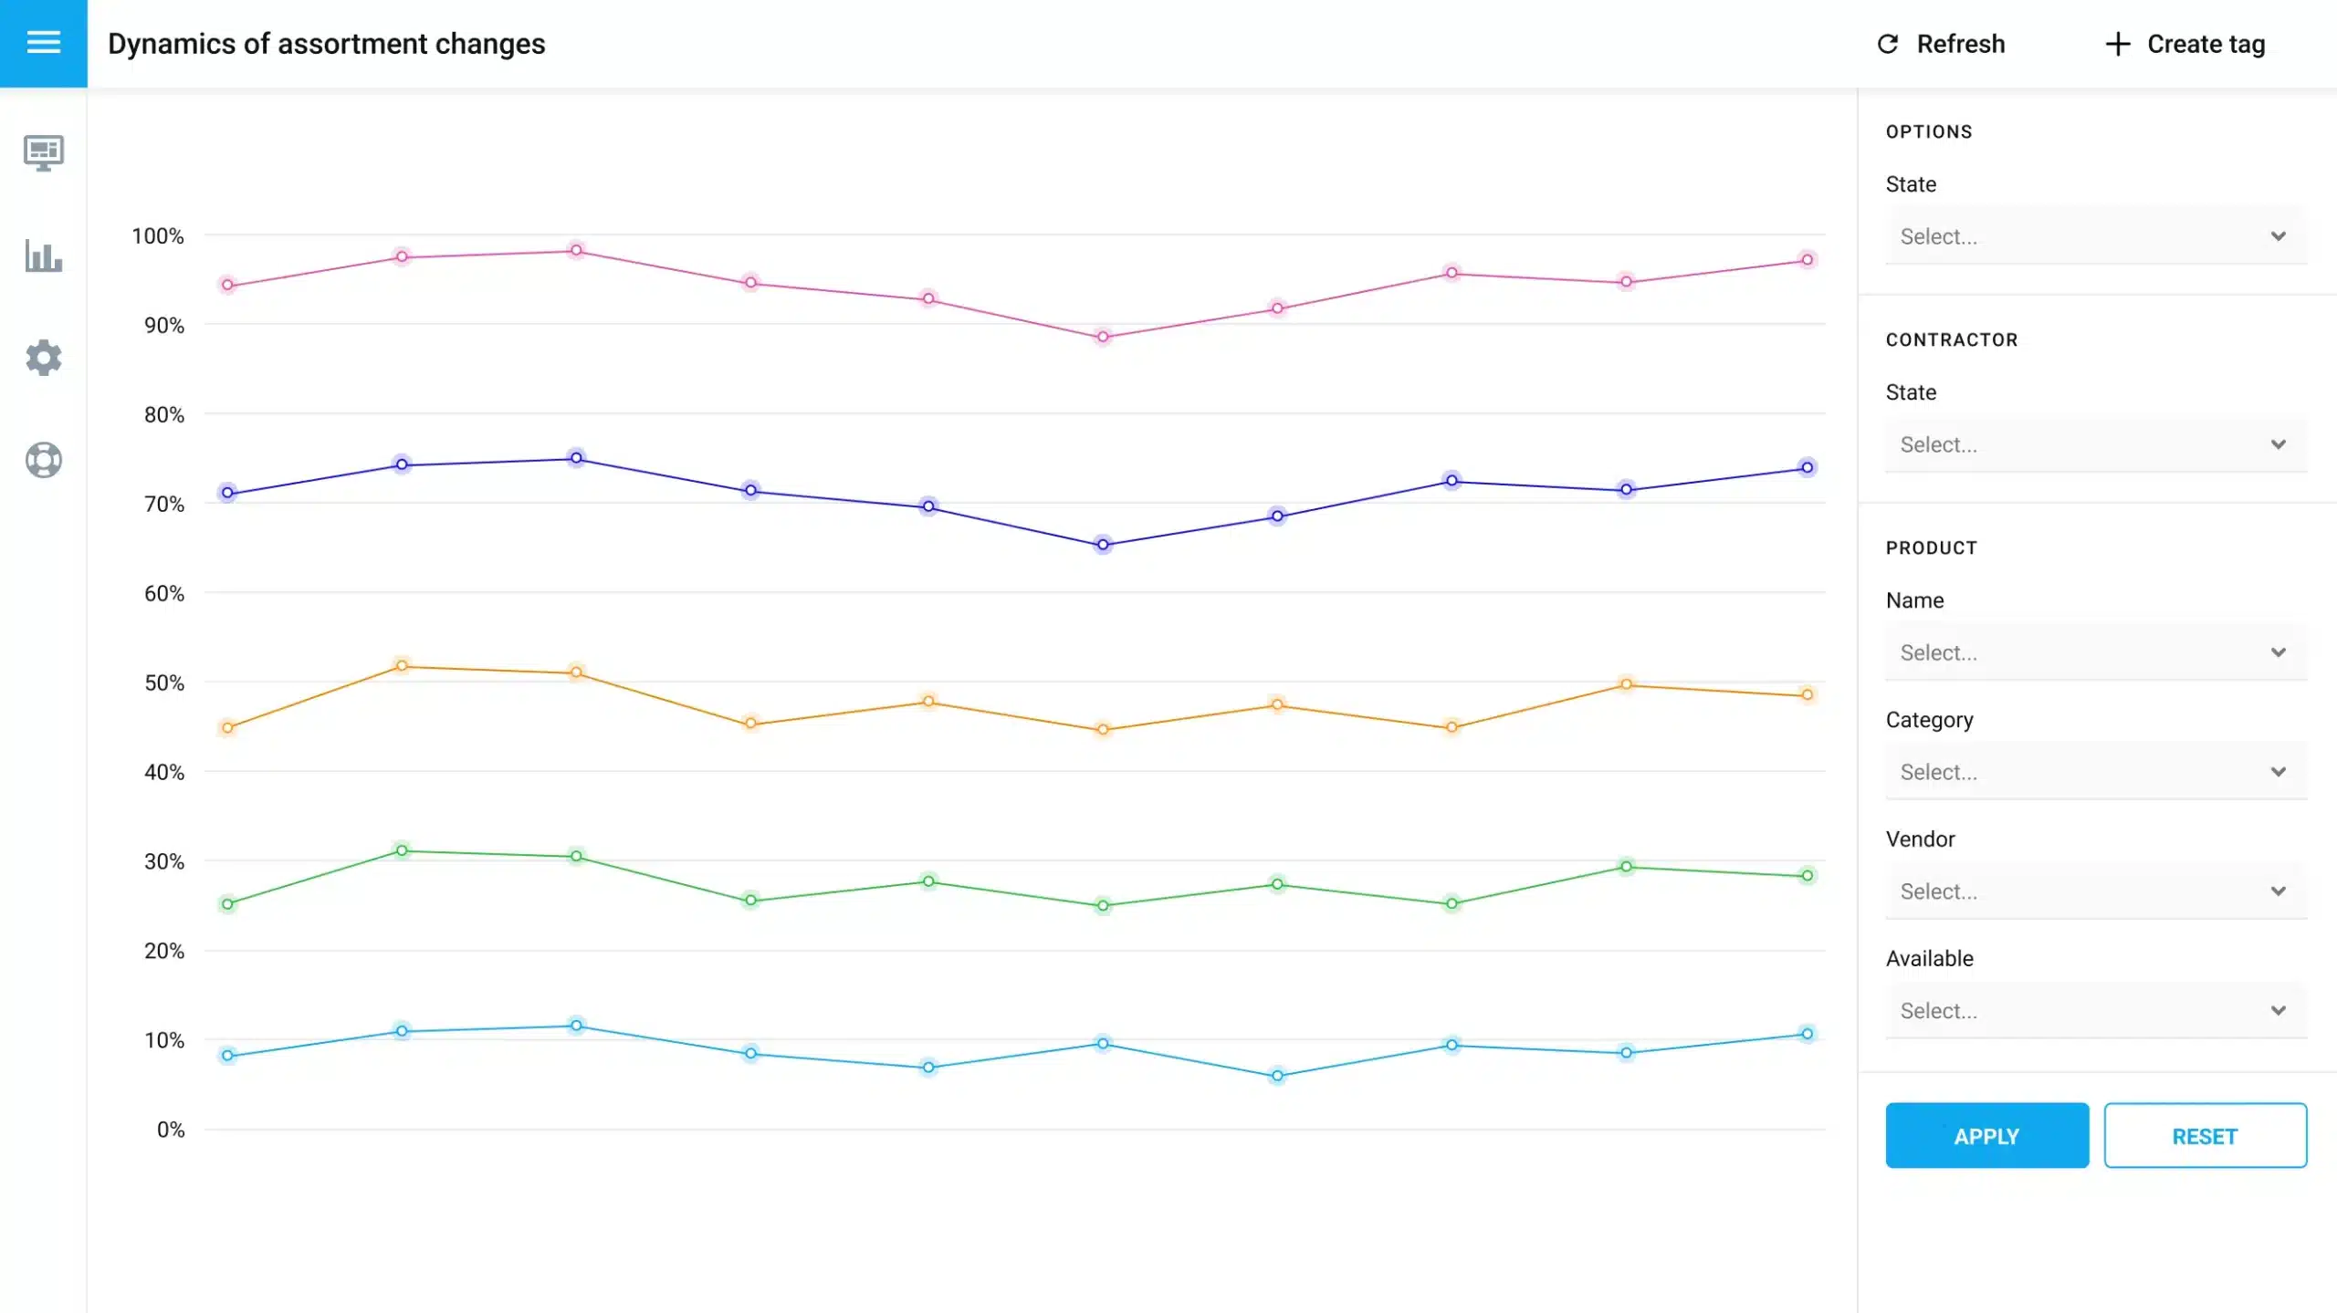Open the monitor dashboard sidebar icon
Screen dimensions: 2337x1313
(x=43, y=152)
